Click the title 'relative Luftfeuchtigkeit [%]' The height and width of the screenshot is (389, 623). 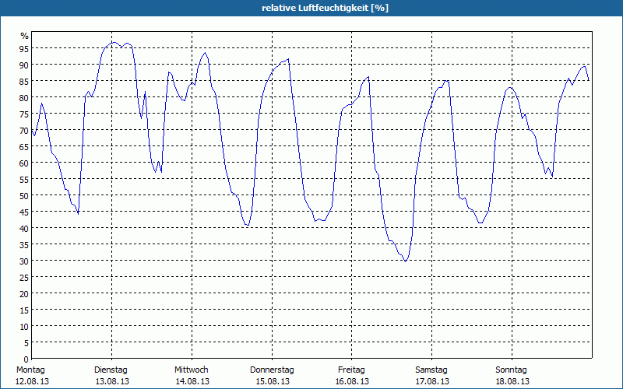tap(325, 8)
